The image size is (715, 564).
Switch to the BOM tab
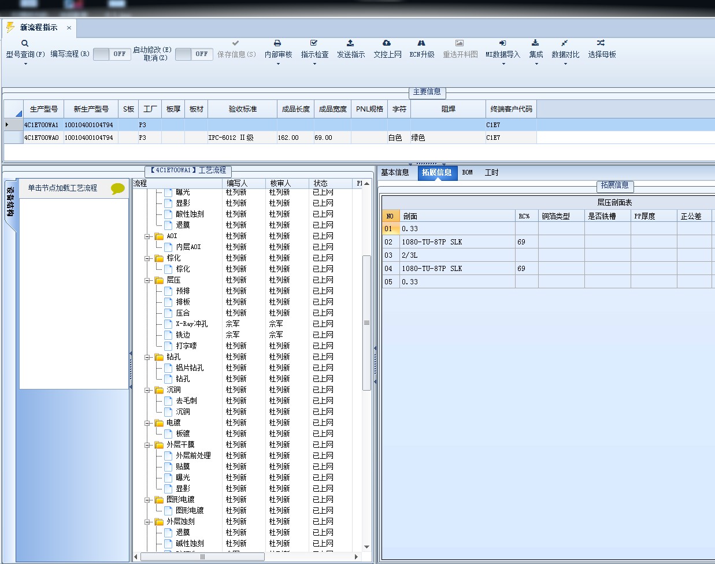point(468,173)
